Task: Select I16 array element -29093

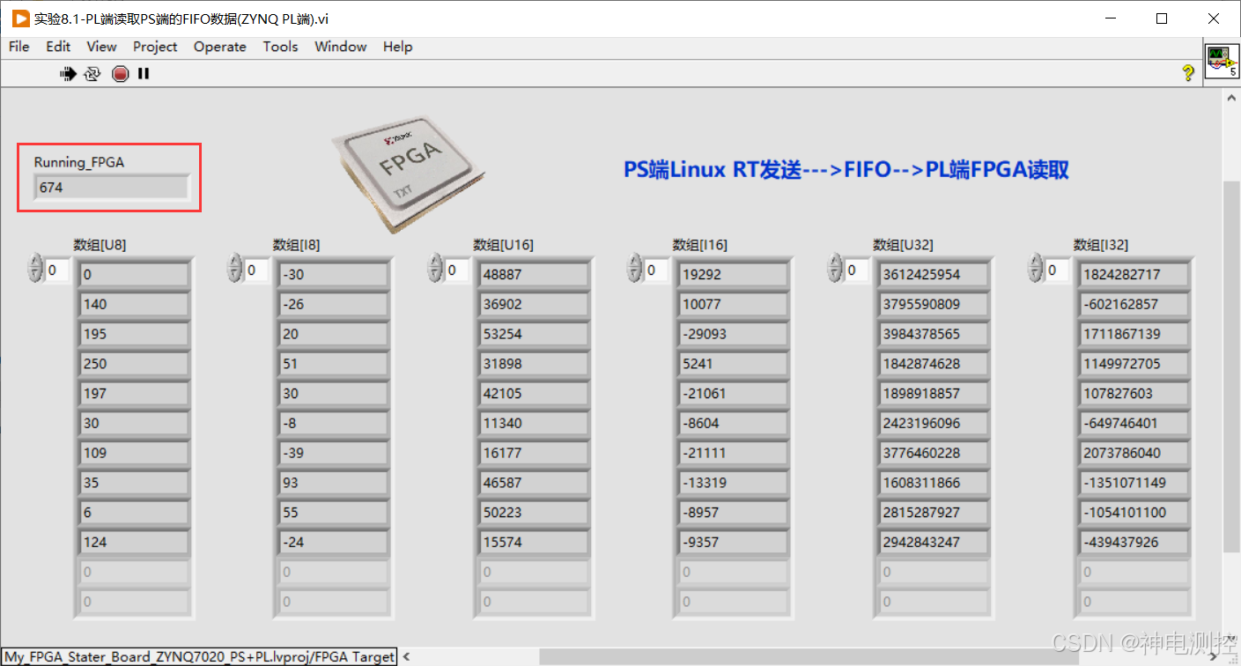Action: pyautogui.click(x=734, y=334)
